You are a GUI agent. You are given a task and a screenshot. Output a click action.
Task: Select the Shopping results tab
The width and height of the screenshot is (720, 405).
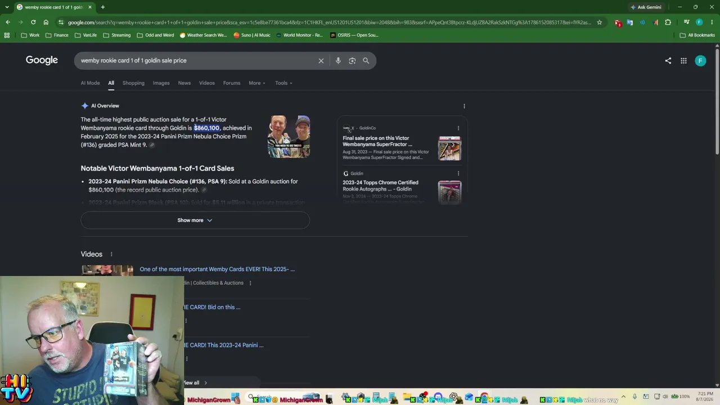tap(133, 83)
